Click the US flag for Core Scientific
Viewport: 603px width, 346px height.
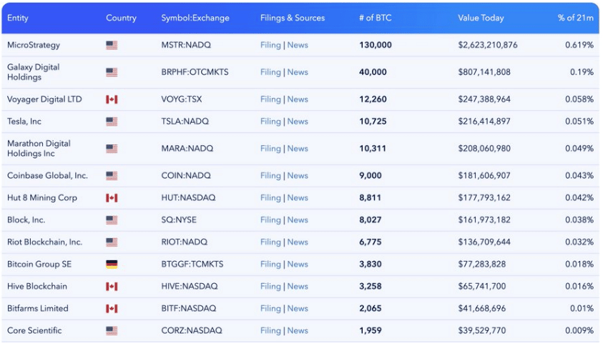pyautogui.click(x=112, y=331)
